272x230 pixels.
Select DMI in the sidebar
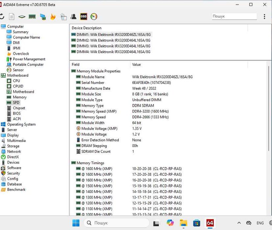16,43
